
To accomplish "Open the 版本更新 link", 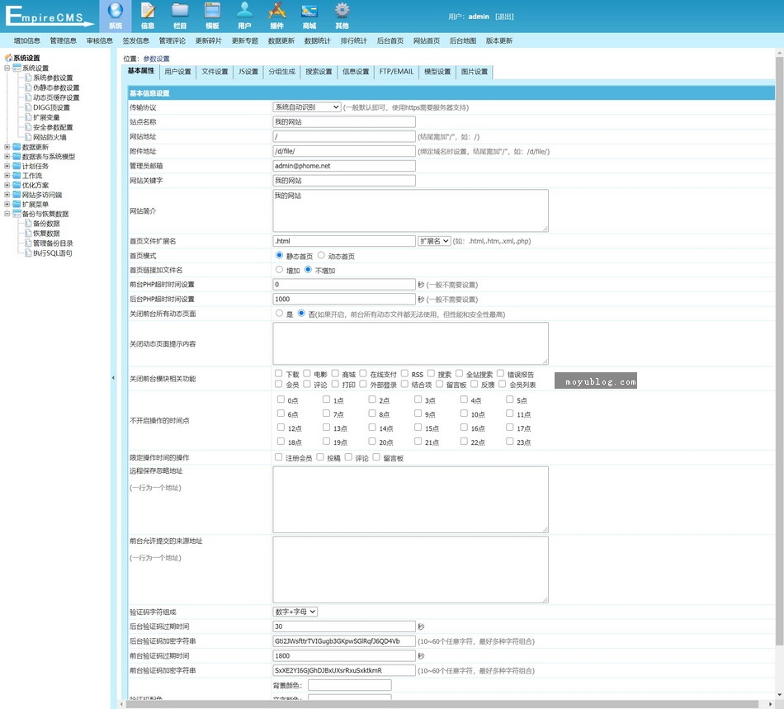I will [x=499, y=41].
